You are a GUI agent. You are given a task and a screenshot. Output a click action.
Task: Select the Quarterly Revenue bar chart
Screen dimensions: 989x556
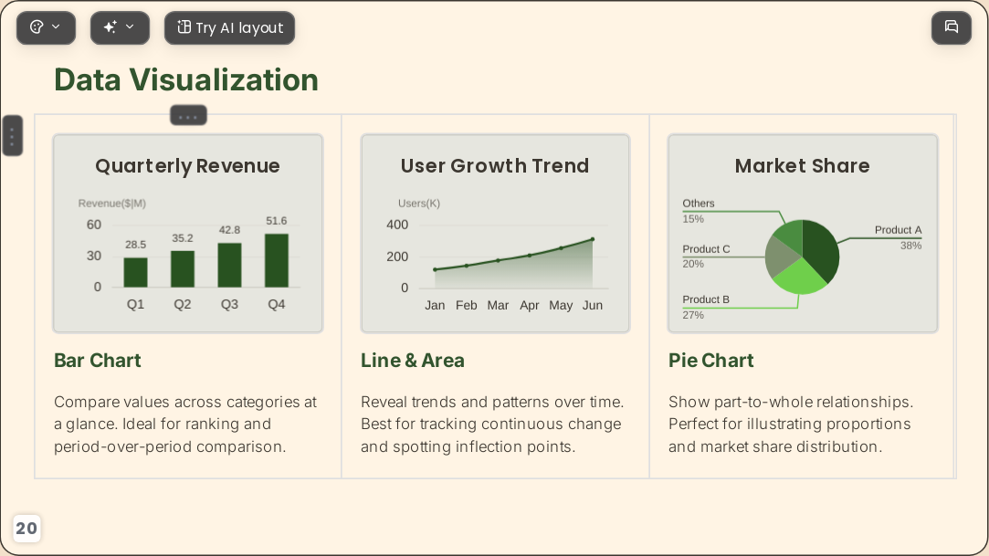[x=188, y=233]
